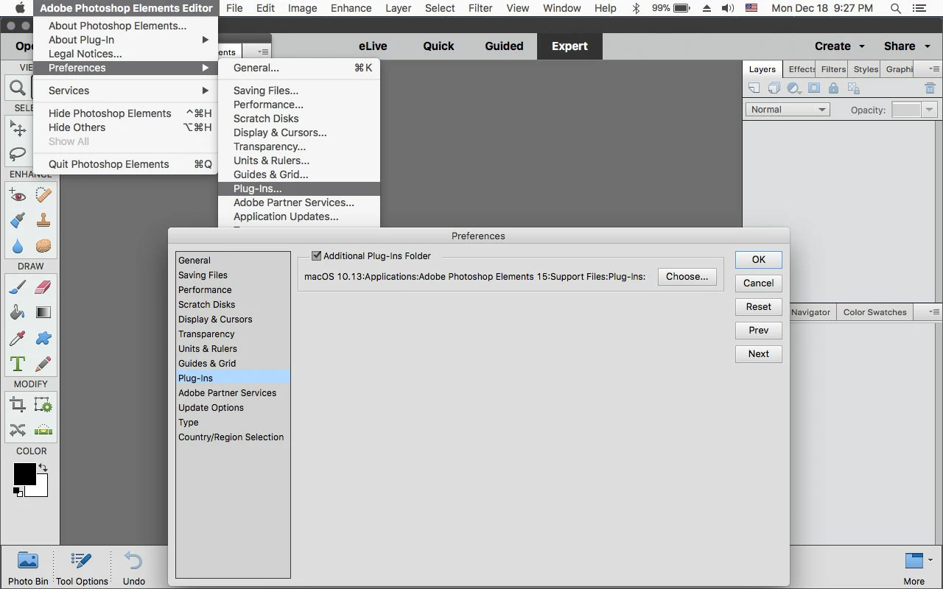Select the Clone Stamp tool

pos(43,220)
